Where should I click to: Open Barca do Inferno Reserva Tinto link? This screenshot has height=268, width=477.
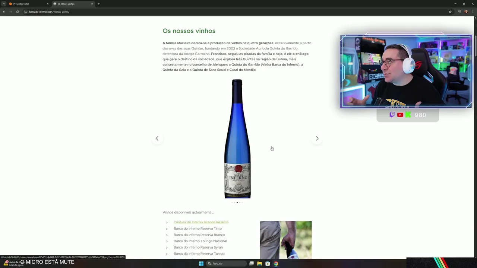[198, 229]
